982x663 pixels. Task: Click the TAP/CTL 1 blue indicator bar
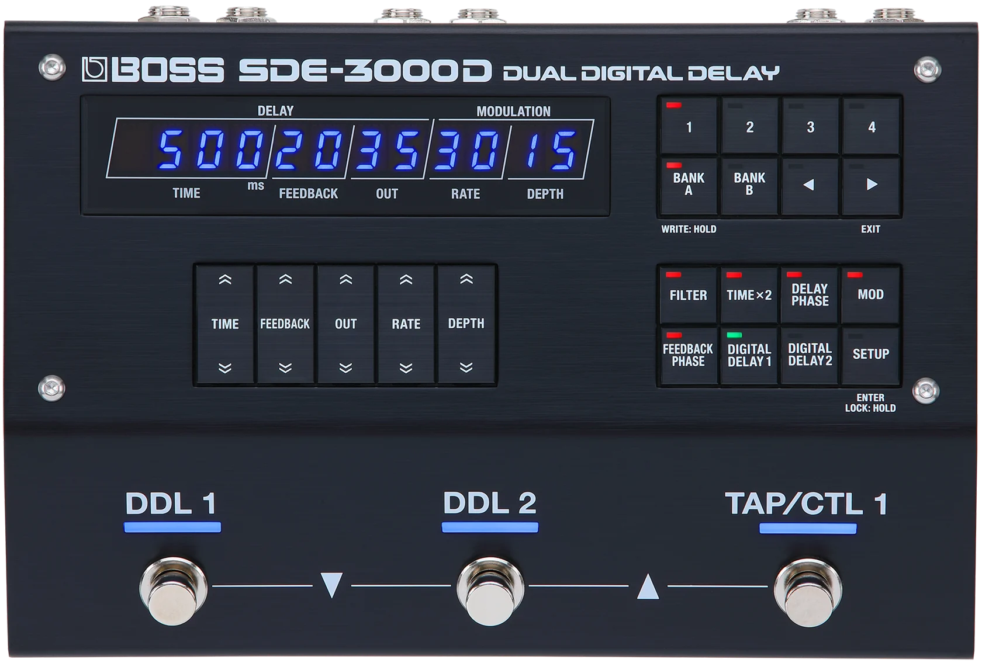tap(808, 528)
